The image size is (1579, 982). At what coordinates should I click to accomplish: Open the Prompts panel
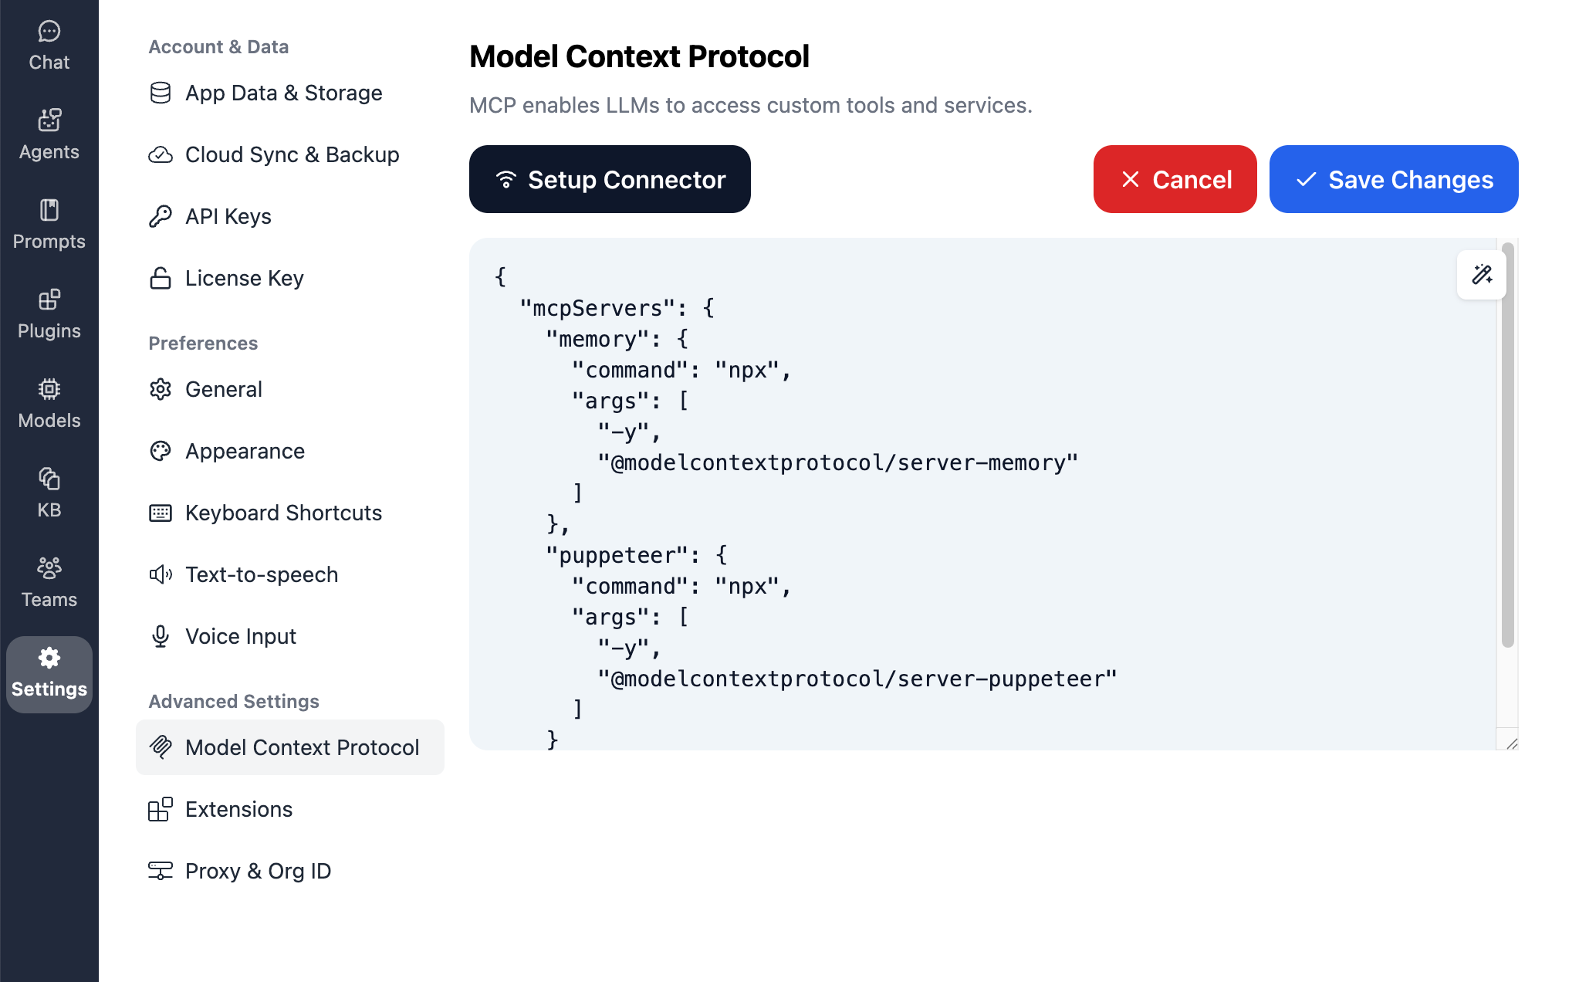pos(49,224)
